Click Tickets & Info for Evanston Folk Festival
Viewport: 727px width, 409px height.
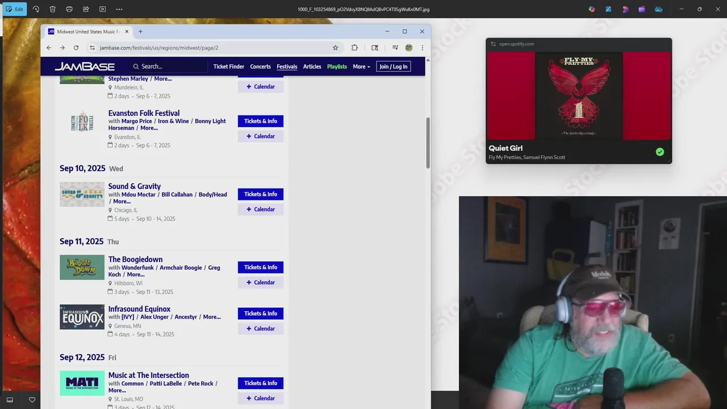pos(261,121)
